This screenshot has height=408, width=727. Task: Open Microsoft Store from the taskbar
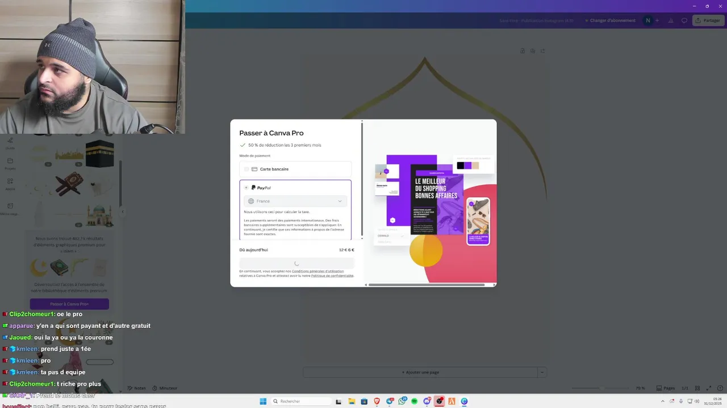click(364, 401)
